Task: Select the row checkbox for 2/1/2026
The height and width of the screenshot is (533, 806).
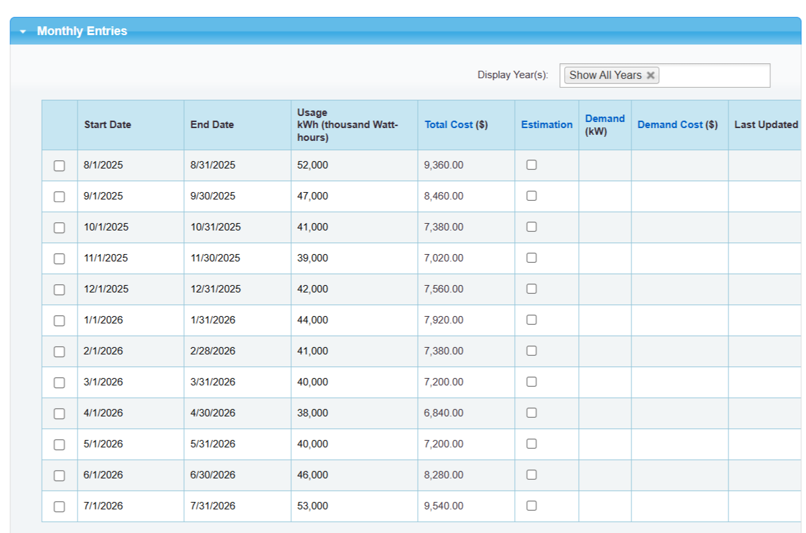Action: pyautogui.click(x=59, y=351)
